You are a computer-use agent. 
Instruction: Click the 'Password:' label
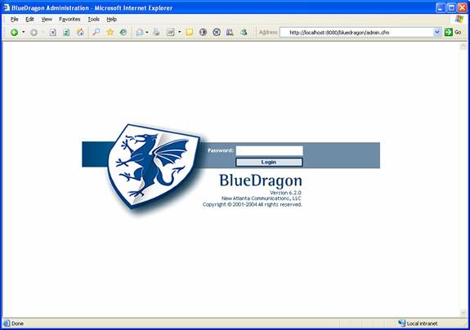click(x=221, y=150)
